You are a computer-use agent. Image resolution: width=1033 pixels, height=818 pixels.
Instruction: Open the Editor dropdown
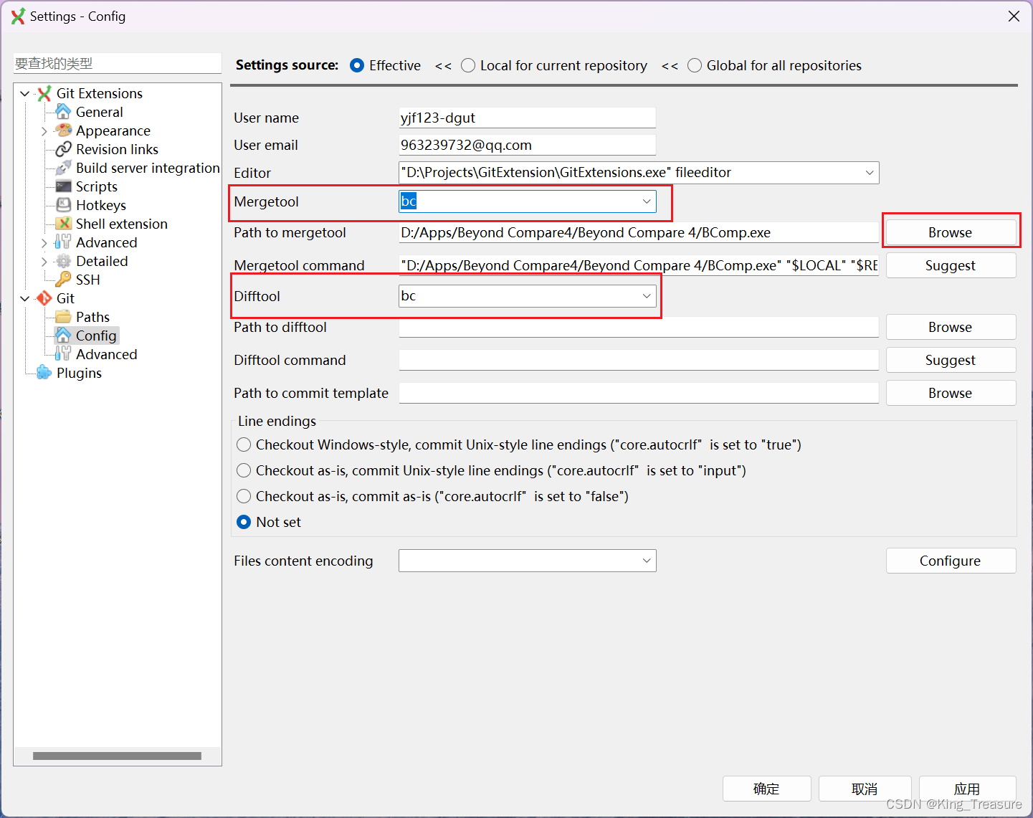[870, 173]
